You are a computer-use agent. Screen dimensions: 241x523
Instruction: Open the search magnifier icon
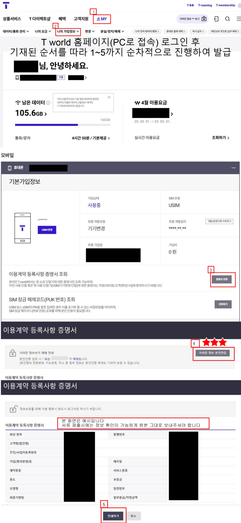tap(227, 19)
